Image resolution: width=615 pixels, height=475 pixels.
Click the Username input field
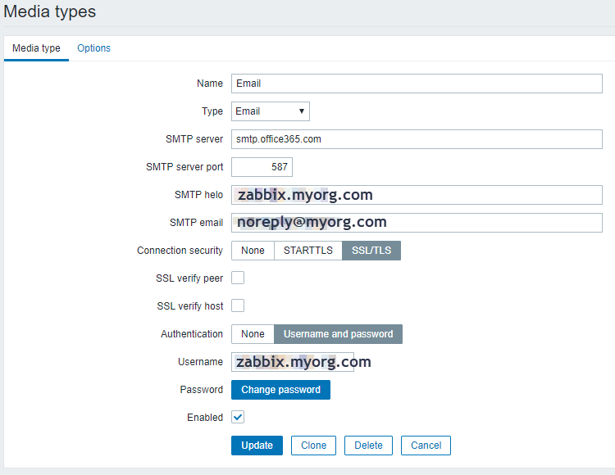click(x=293, y=362)
